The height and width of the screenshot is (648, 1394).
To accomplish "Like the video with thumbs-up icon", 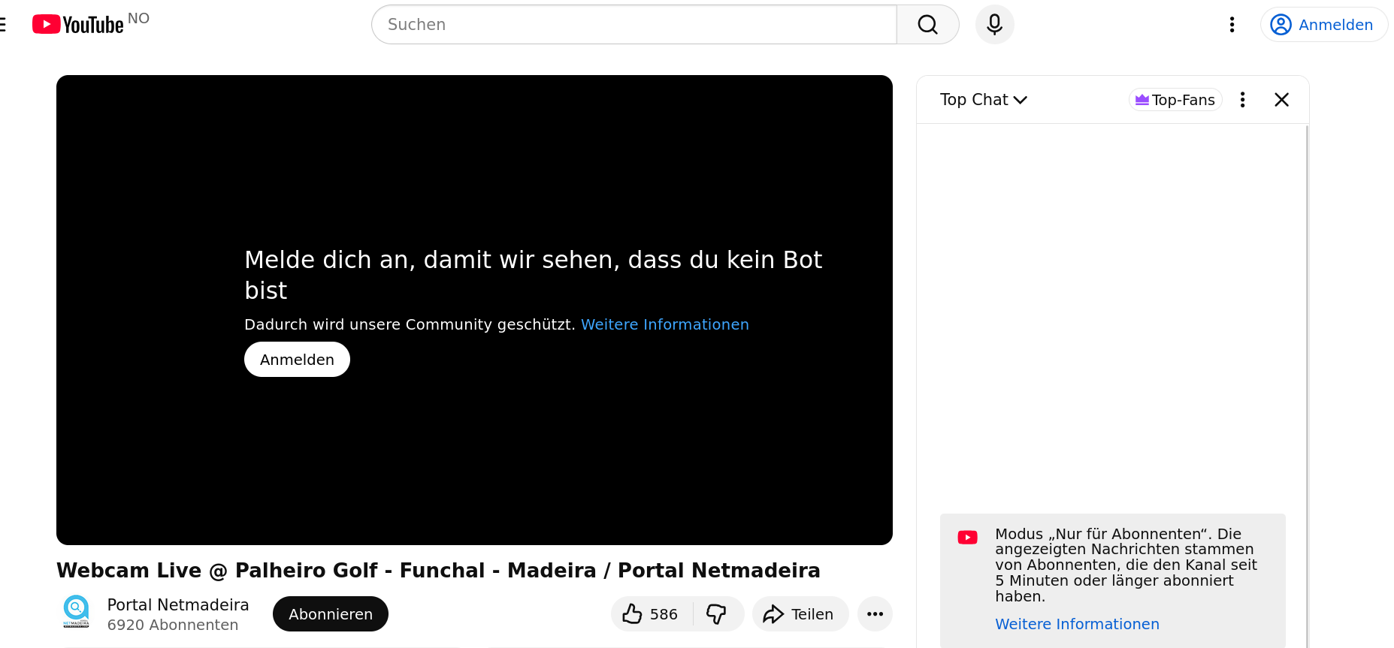I will point(651,614).
